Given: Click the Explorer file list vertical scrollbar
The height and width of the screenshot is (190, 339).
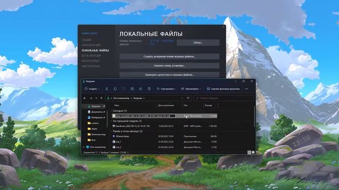Looking at the screenshot, I should (x=254, y=116).
